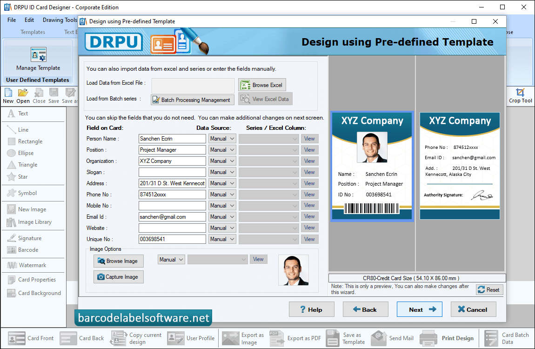Click the Back button

[365, 309]
